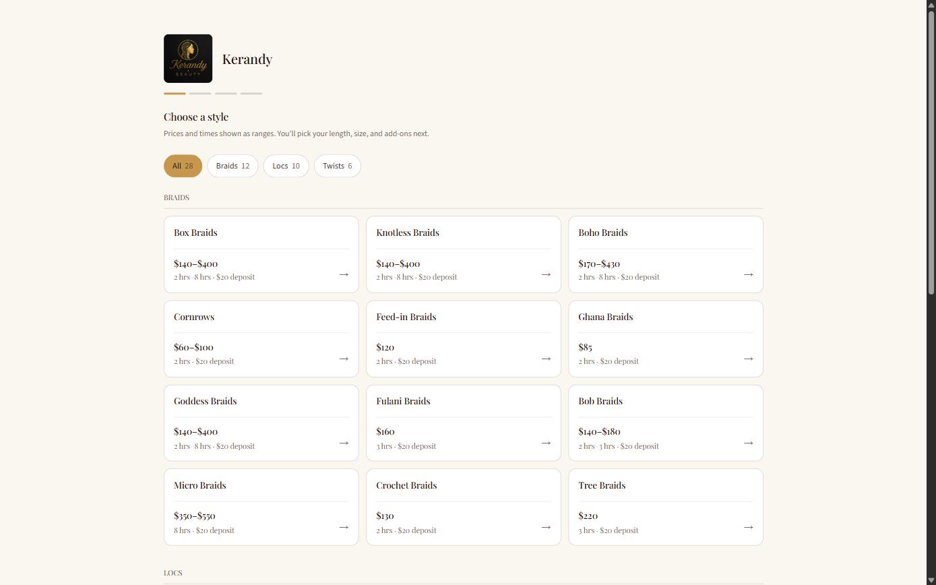Click the Kerandy Beauty logo image
The height and width of the screenshot is (585, 936).
(188, 59)
